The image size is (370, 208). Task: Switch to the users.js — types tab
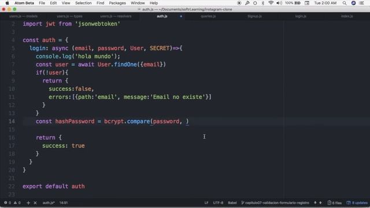coord(69,16)
